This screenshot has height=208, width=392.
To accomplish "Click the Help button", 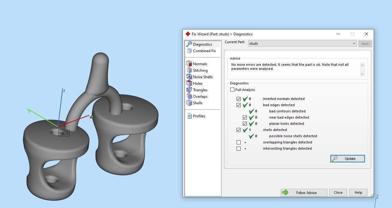I will [358, 192].
